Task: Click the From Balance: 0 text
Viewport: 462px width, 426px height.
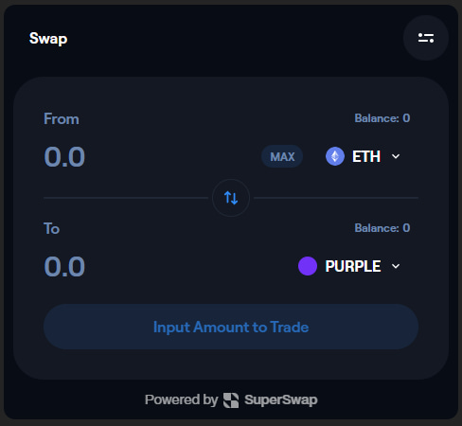Action: 382,118
